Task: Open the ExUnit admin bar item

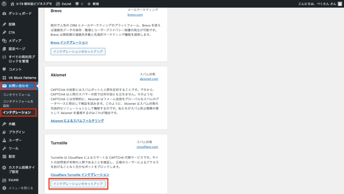Action: click(63, 4)
